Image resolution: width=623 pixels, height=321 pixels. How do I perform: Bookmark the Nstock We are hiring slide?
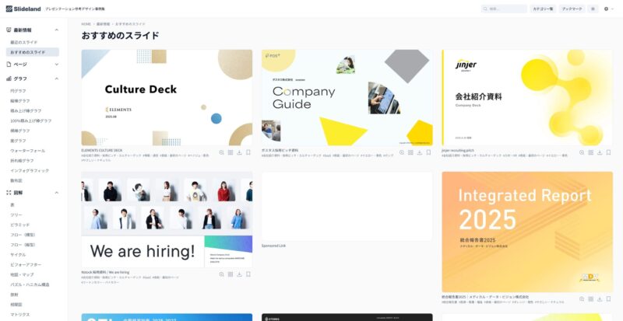[248, 274]
